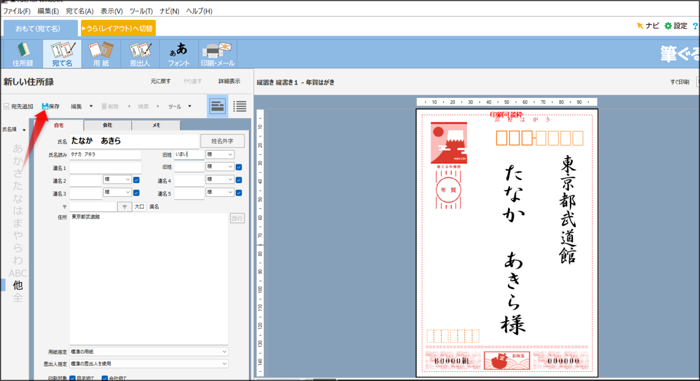The height and width of the screenshot is (381, 700).
Task: Toggle the 連名5 print checkbox
Action: pyautogui.click(x=239, y=193)
